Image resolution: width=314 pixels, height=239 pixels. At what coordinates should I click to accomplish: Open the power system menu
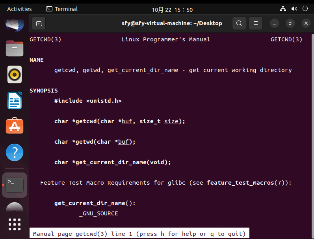(305, 9)
